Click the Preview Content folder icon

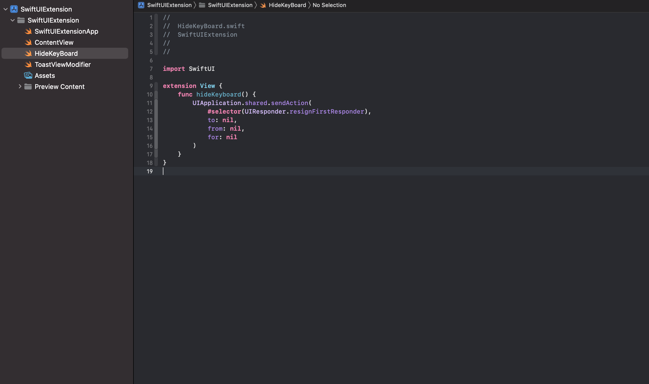[28, 87]
